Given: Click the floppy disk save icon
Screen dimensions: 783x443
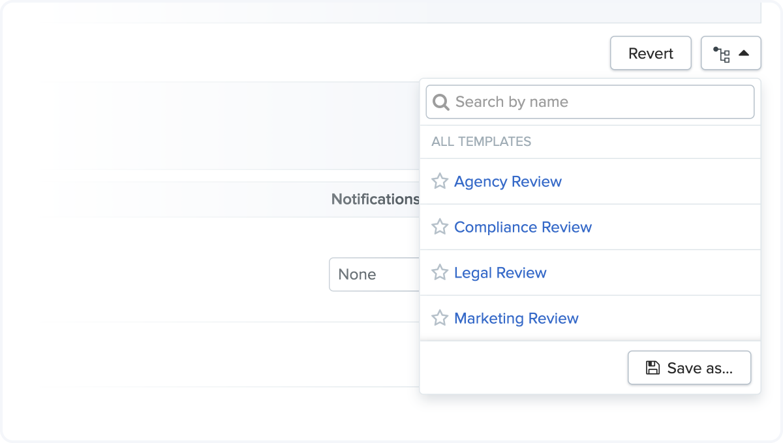Looking at the screenshot, I should [652, 368].
